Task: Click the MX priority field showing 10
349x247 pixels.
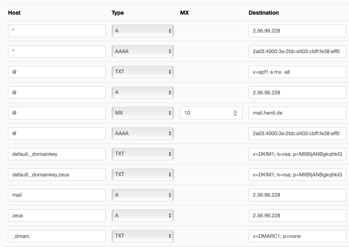Action: (206, 113)
